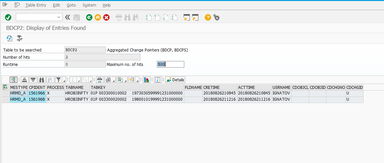Expand the Set Filter dropdown arrow
The width and height of the screenshot is (384, 163).
click(x=64, y=80)
